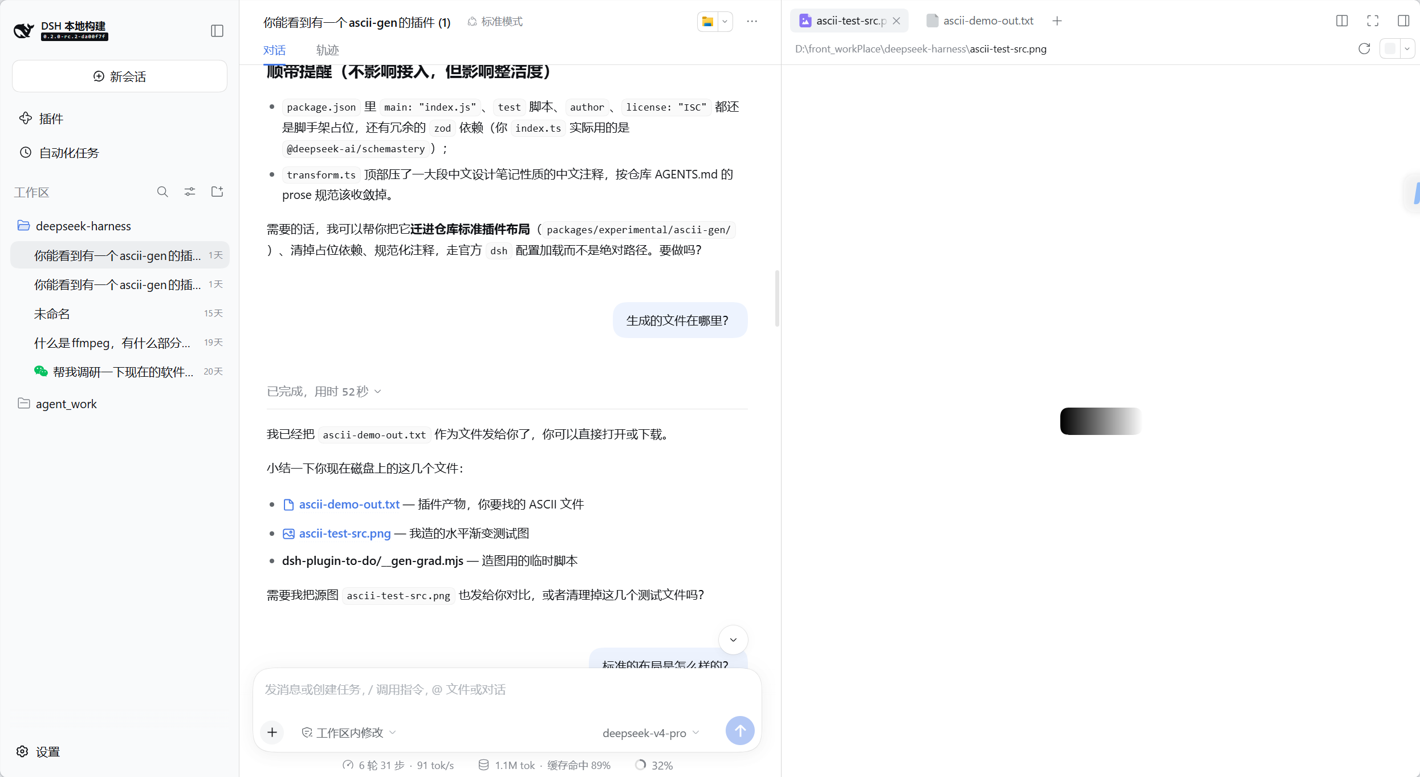This screenshot has height=777, width=1420.
Task: Open the 帮我调研一下现在的软件 WeChat conversation
Action: tap(120, 372)
